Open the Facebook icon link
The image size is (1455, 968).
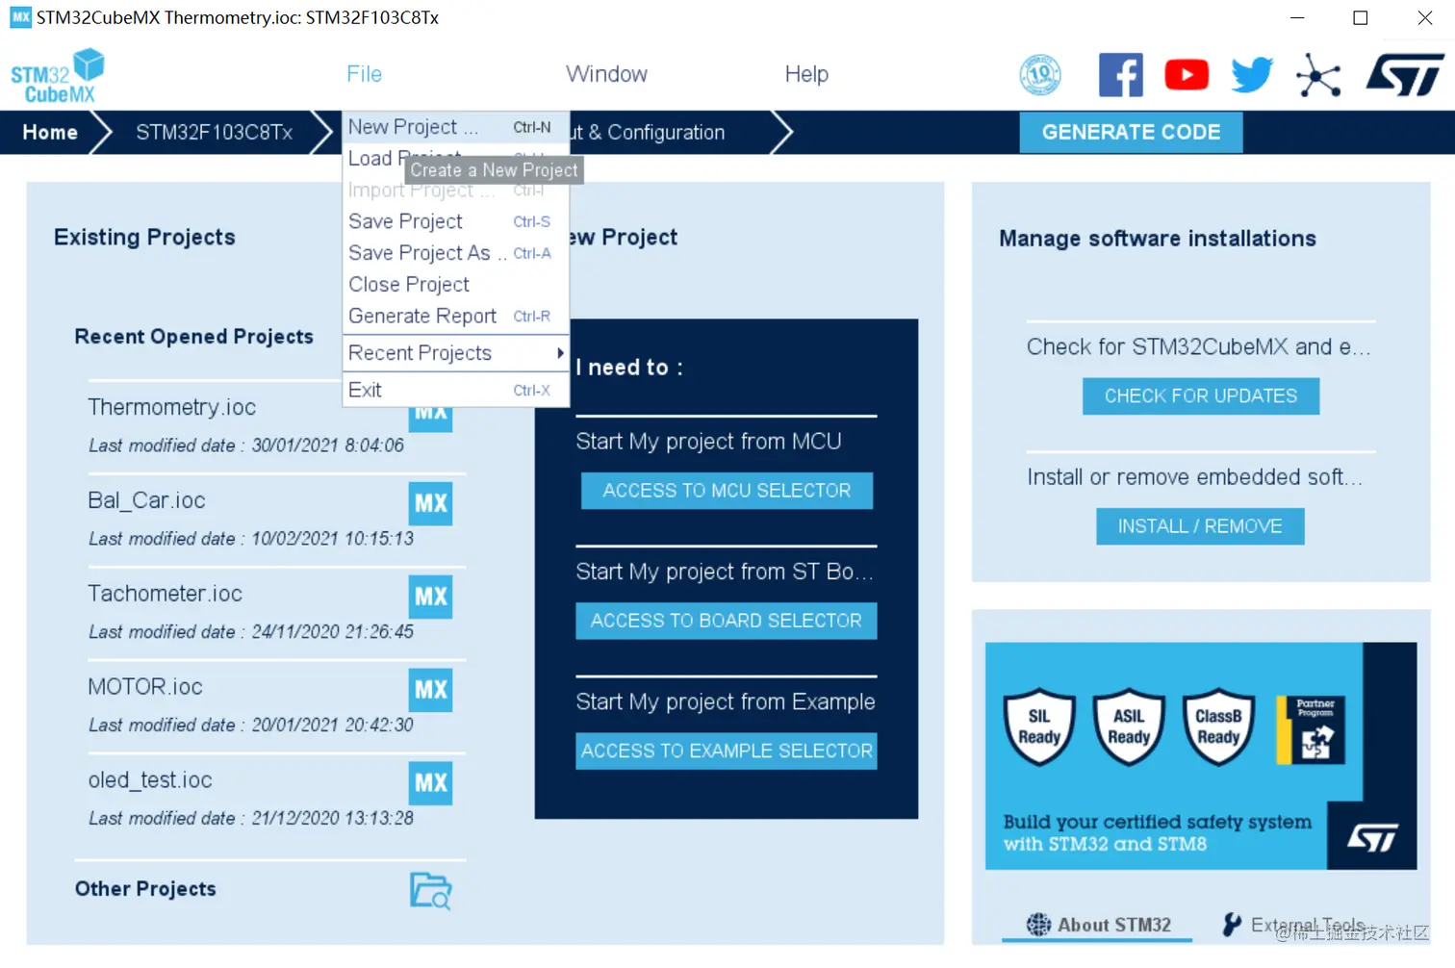1121,75
